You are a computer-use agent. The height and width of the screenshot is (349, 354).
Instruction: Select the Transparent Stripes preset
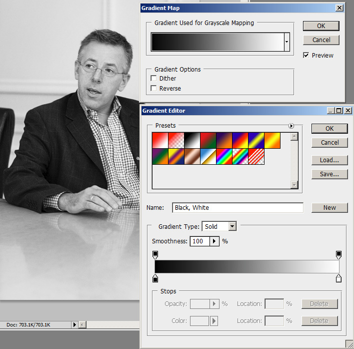(256, 157)
